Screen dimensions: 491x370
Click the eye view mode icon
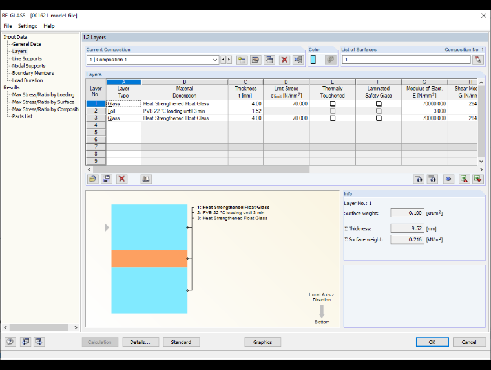pyautogui.click(x=448, y=179)
